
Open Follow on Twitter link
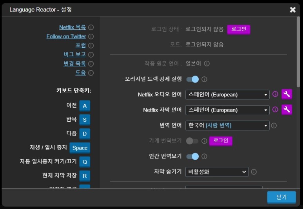pos(66,36)
